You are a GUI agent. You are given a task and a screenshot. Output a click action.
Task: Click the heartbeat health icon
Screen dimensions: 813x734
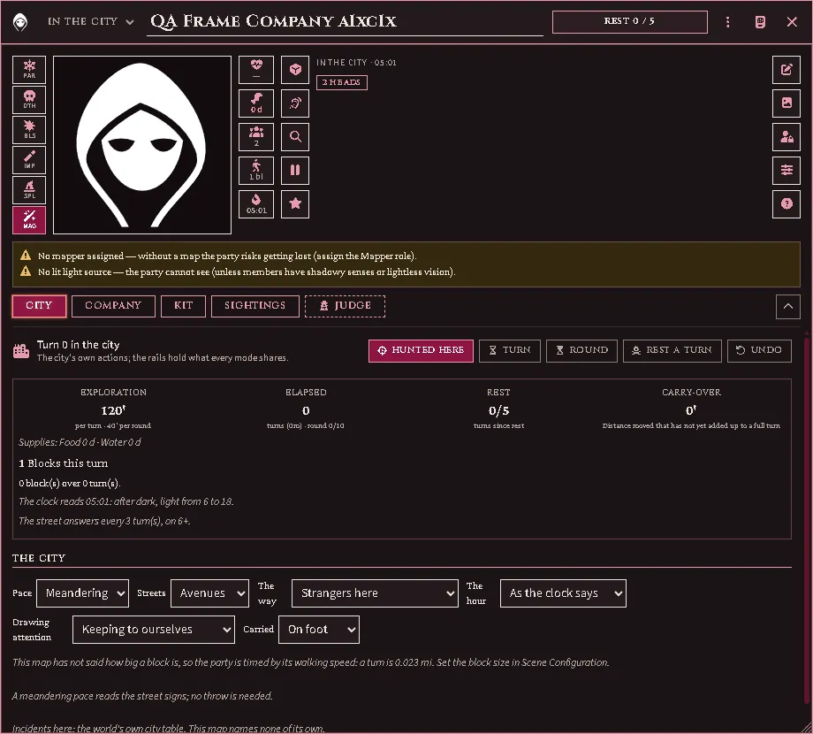coord(256,70)
